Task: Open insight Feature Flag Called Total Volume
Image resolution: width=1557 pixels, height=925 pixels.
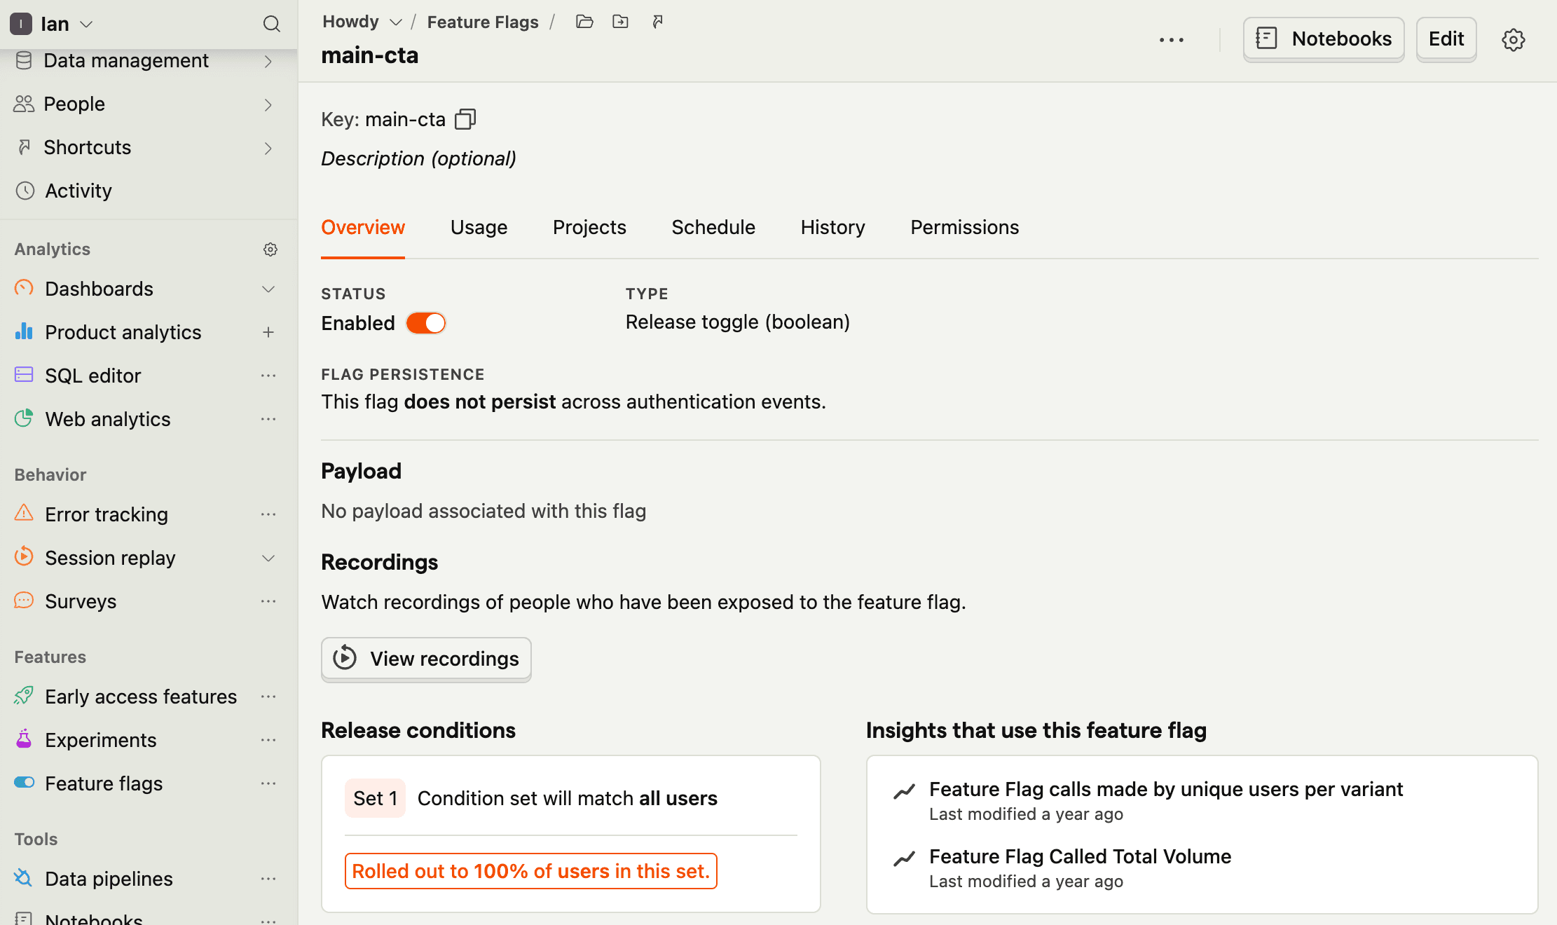Action: (x=1080, y=856)
